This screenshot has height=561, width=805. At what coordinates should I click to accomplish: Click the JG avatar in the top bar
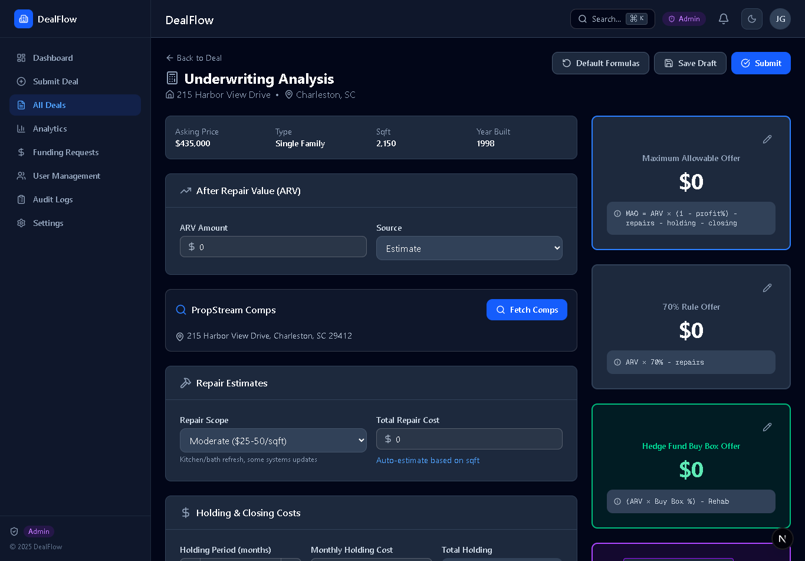click(780, 19)
